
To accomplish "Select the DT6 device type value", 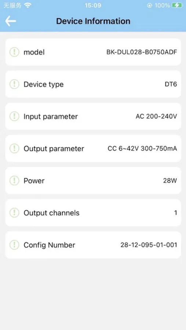I will [171, 84].
